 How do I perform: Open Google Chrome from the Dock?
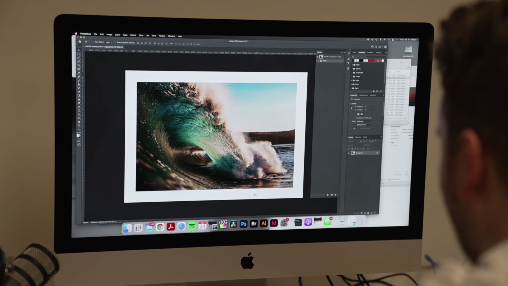[x=160, y=227]
